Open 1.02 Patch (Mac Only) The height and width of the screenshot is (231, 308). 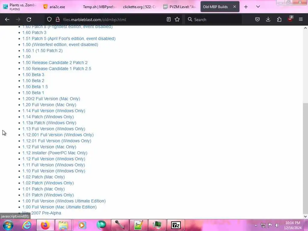43,177
